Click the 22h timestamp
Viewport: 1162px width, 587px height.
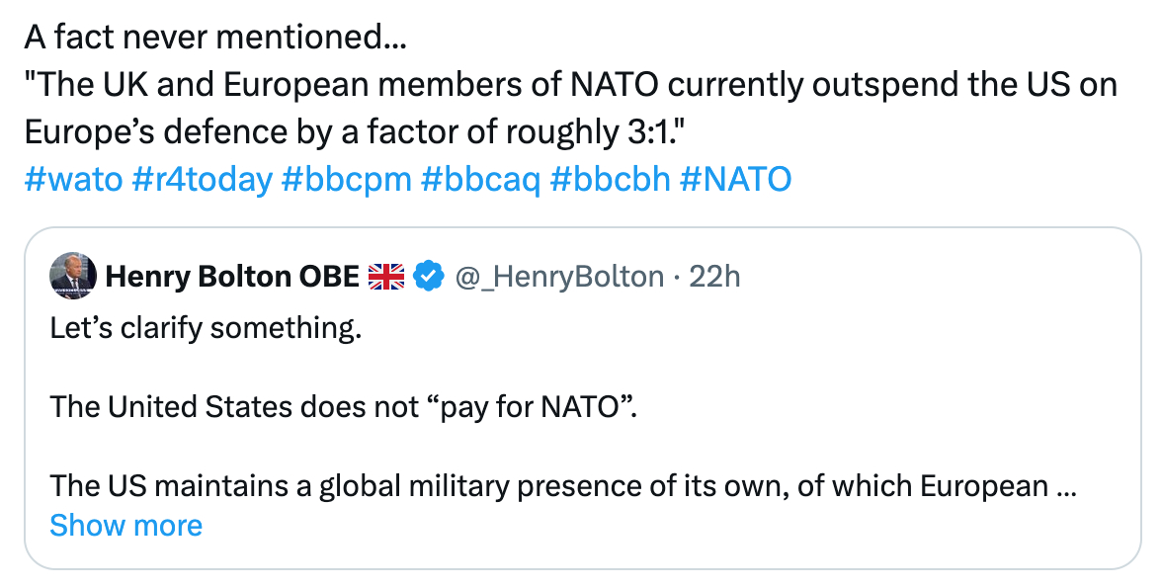tap(714, 278)
